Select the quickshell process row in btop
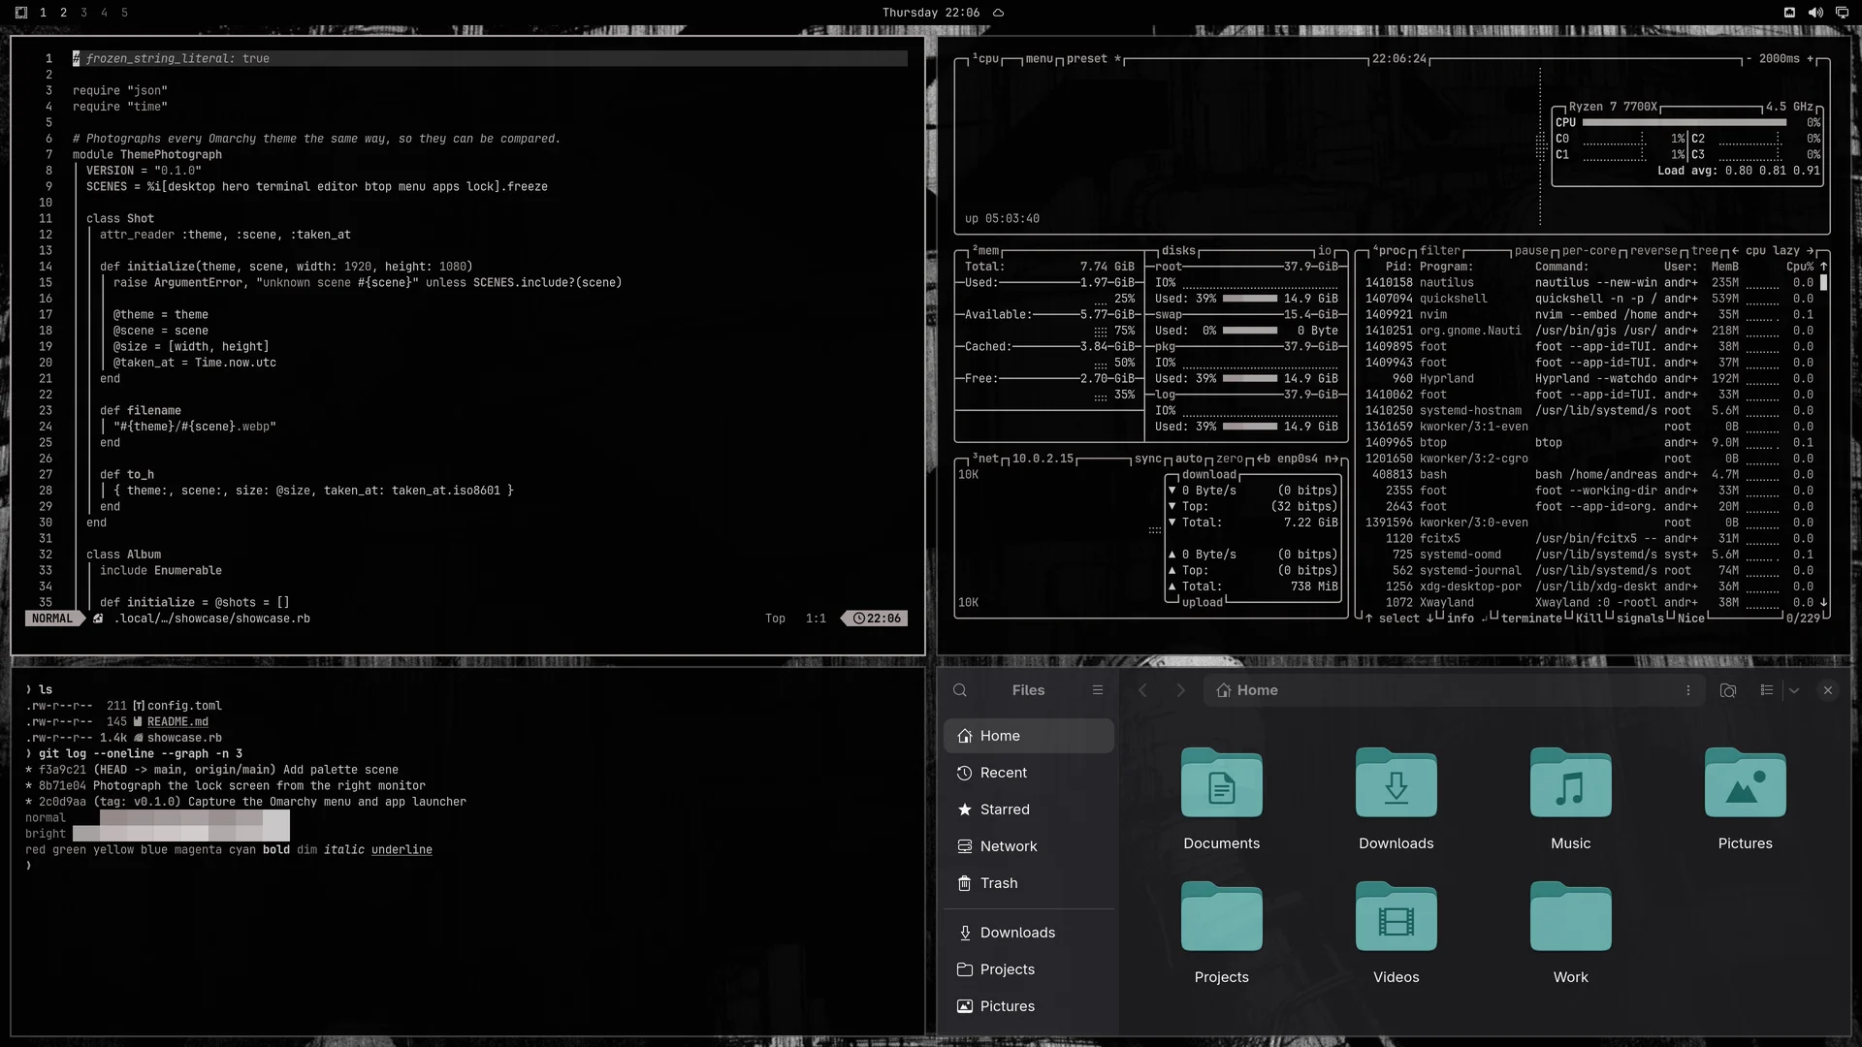1862x1047 pixels. tap(1589, 299)
